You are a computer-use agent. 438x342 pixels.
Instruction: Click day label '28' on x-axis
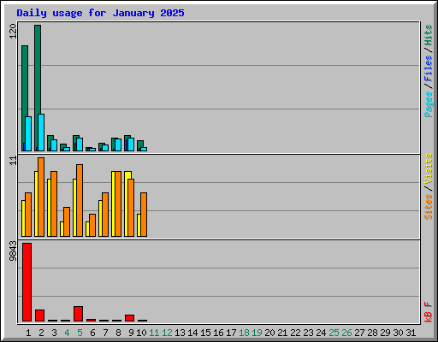[x=372, y=333]
